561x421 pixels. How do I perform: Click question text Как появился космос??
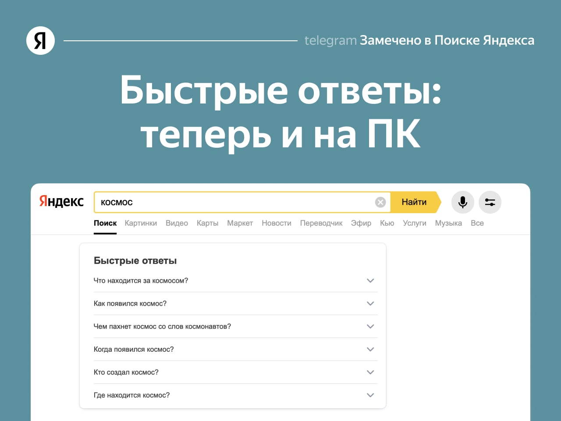tap(130, 303)
